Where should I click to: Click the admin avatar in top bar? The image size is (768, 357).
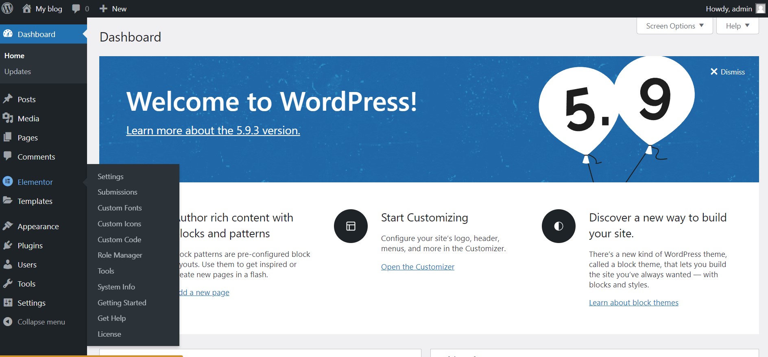[x=760, y=9]
